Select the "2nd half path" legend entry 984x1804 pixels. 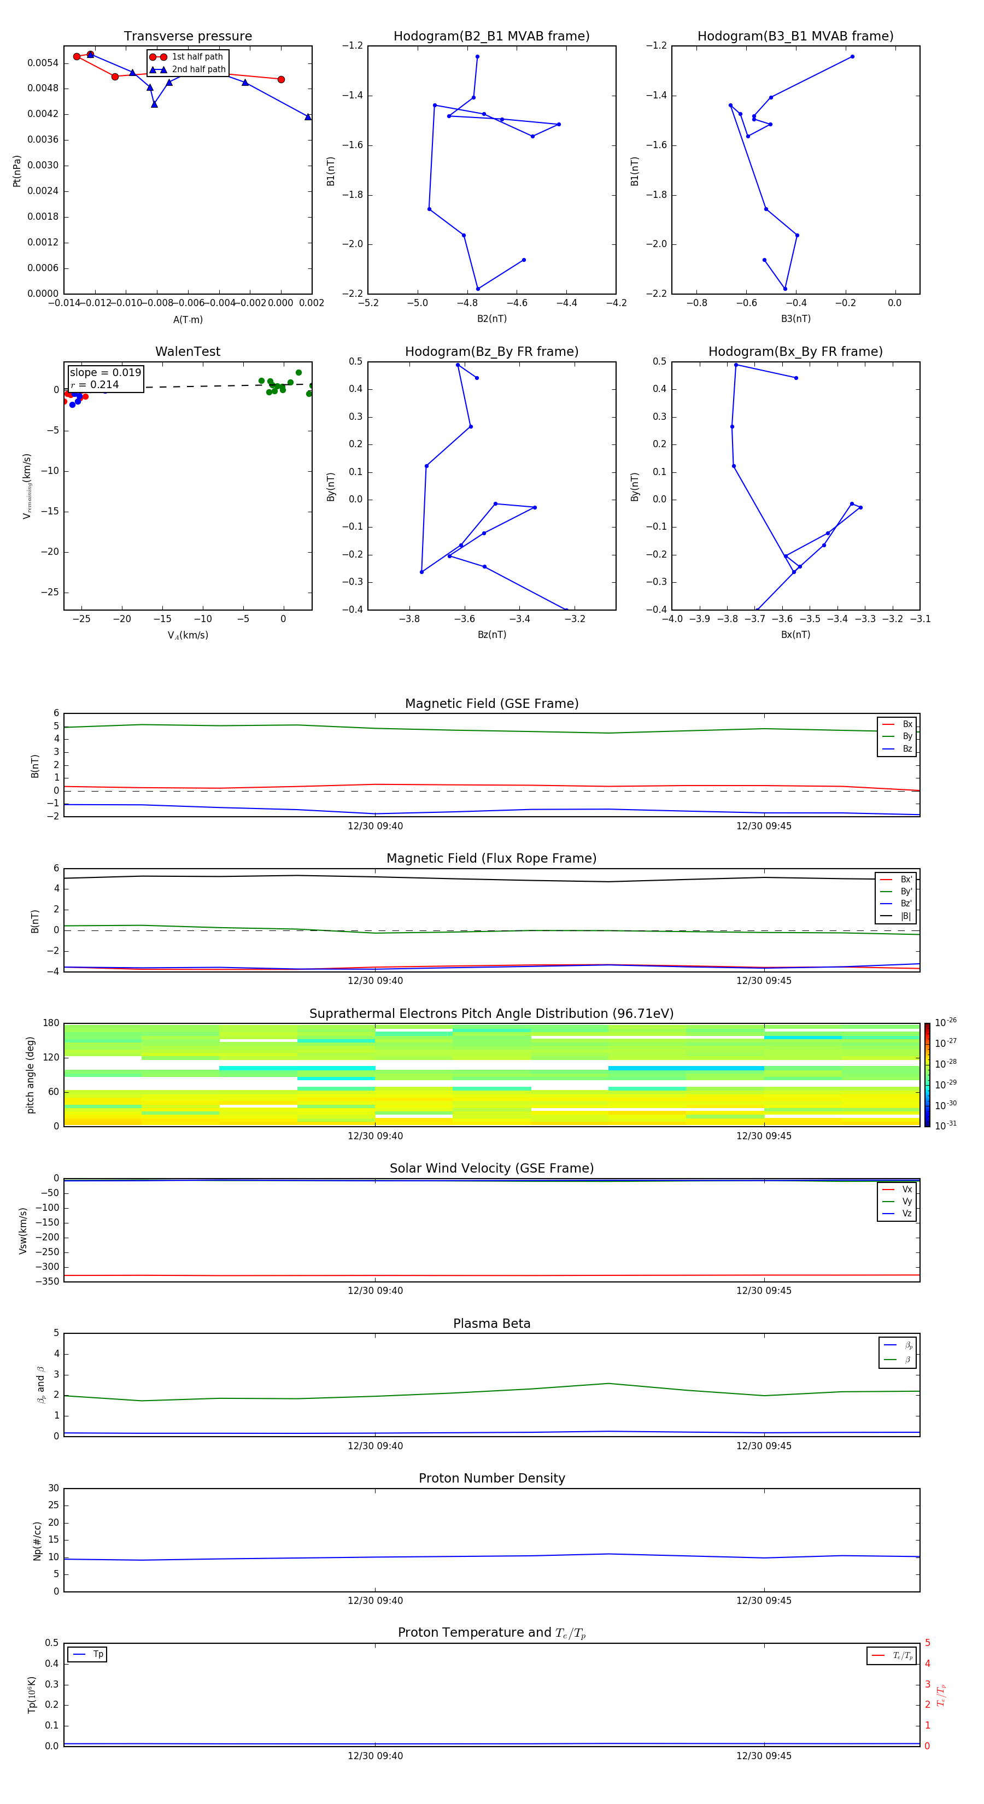pos(188,69)
